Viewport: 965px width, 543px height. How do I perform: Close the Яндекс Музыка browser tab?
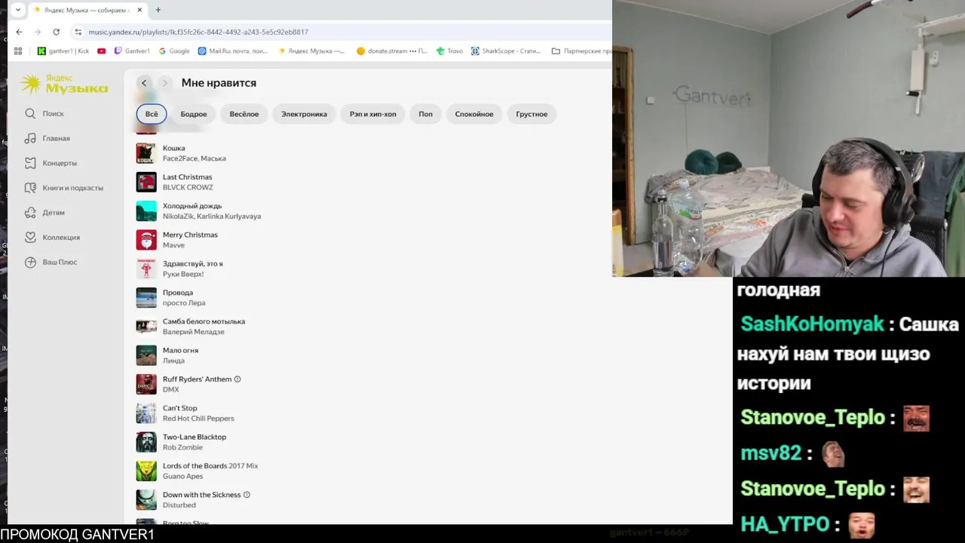(x=139, y=10)
